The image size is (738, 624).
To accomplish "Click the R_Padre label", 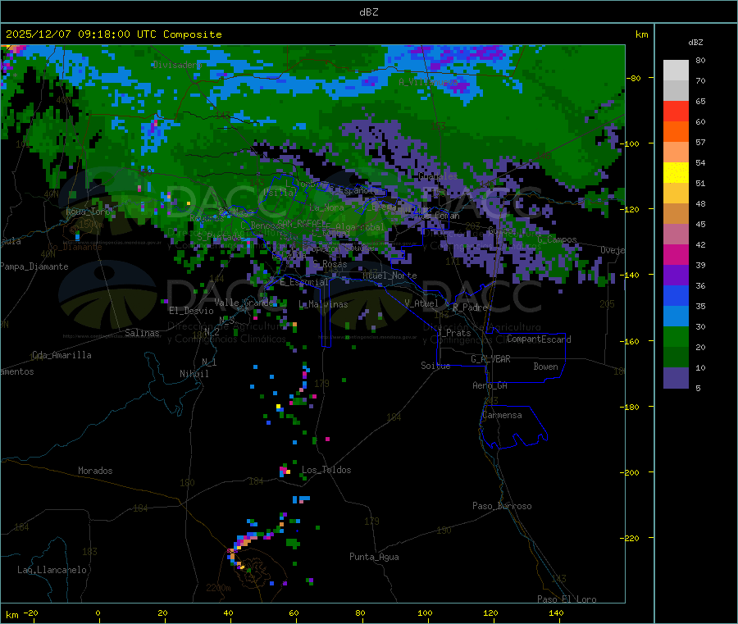I will click(x=470, y=307).
